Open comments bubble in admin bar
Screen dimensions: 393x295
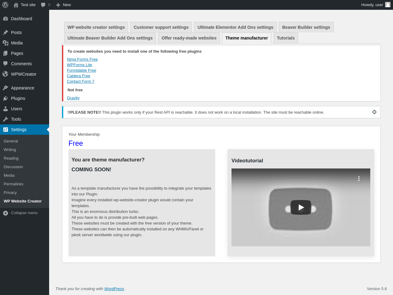pyautogui.click(x=43, y=5)
